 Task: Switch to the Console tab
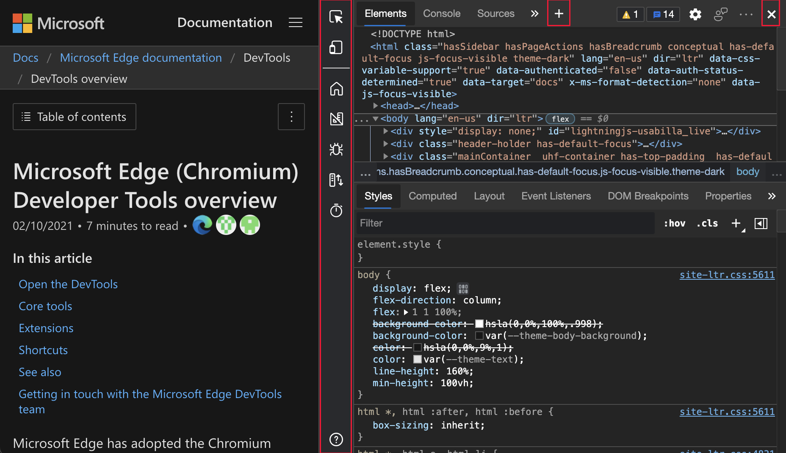click(442, 14)
